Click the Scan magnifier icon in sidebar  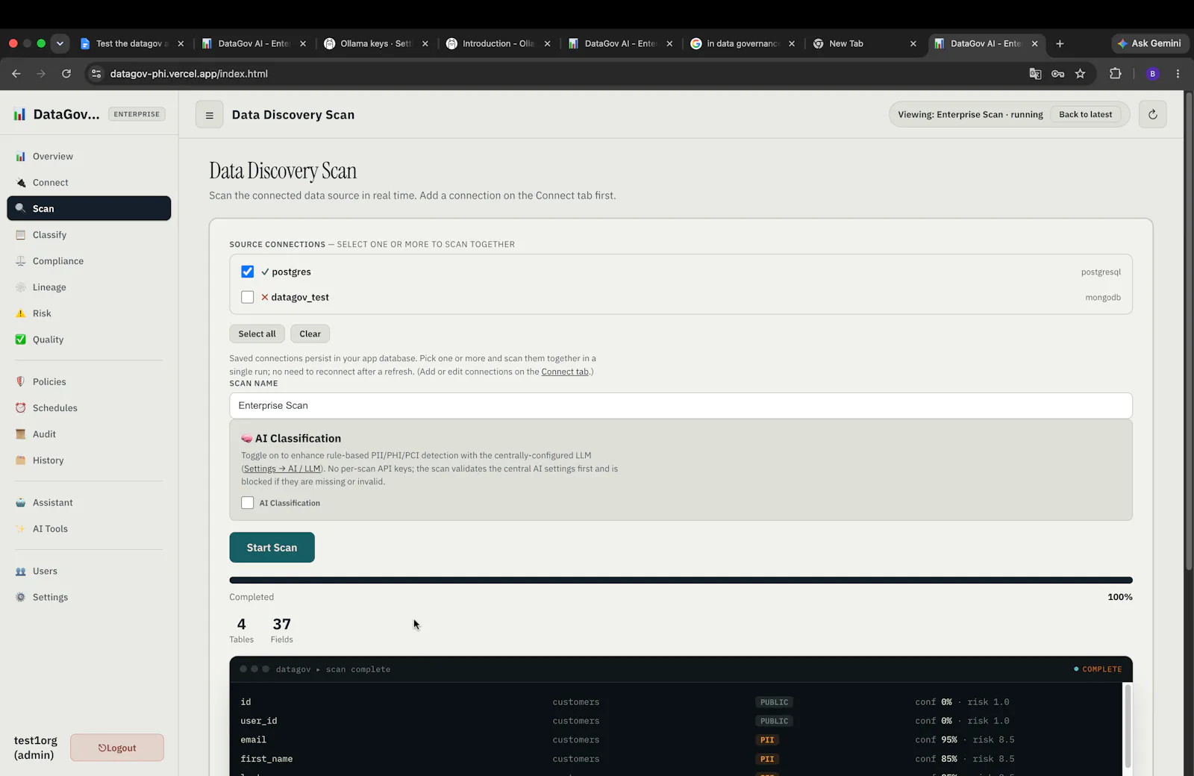point(21,208)
